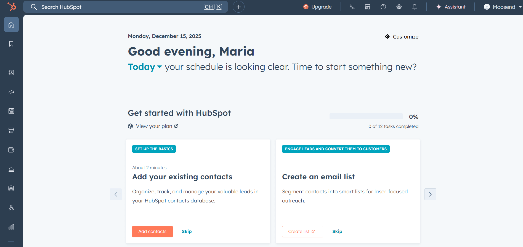Click the Get started with HubSpot heading
This screenshot has width=523, height=247.
(x=179, y=113)
